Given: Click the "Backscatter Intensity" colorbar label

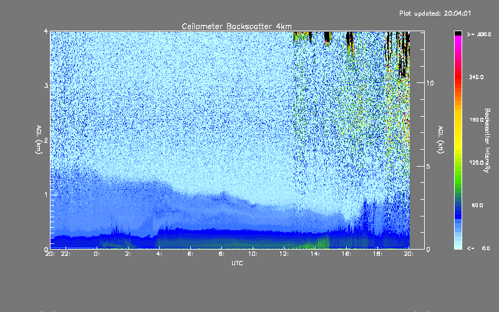Looking at the screenshot, I should click(x=487, y=140).
